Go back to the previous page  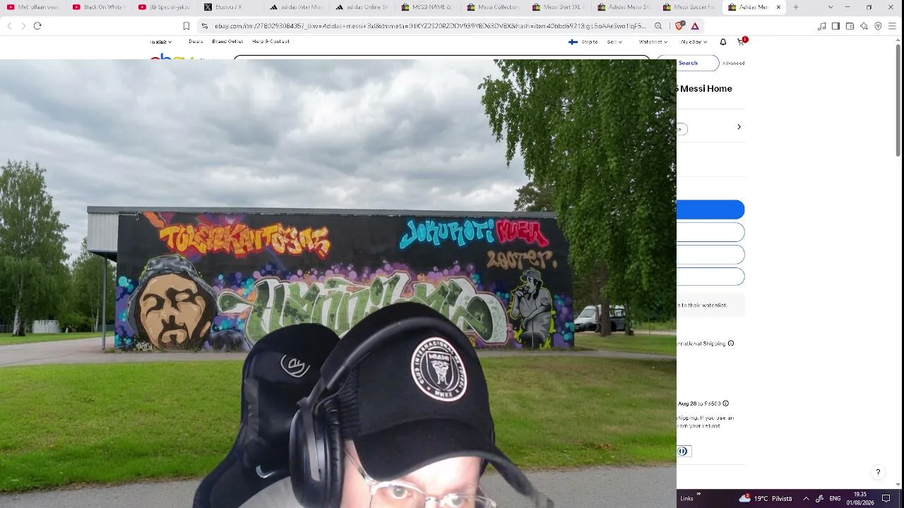9,26
